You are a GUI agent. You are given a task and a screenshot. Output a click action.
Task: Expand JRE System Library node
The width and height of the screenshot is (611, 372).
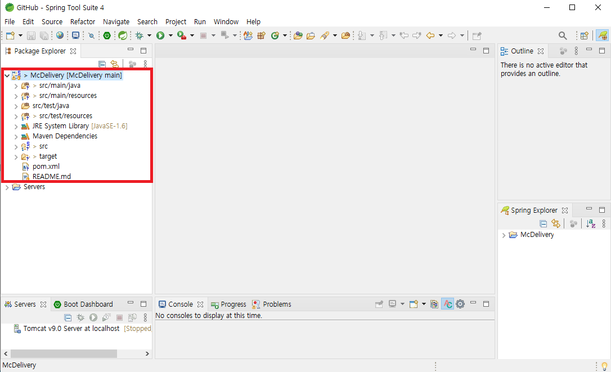16,126
